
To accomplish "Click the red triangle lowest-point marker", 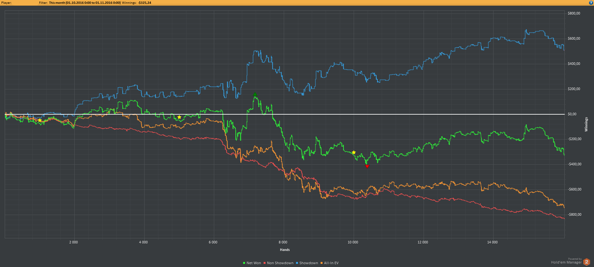I will 367,166.
